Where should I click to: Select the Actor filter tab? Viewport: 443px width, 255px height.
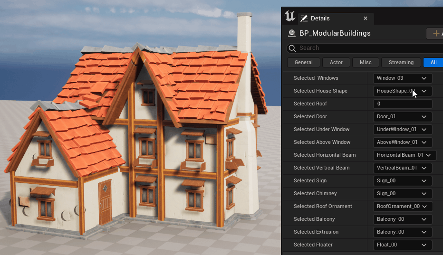click(336, 62)
